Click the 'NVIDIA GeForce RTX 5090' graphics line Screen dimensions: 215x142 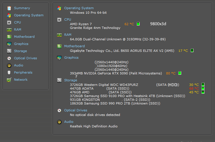click(x=116, y=73)
